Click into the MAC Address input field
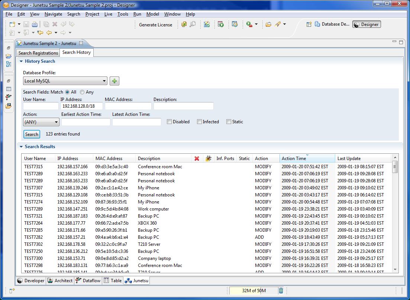The image size is (410, 300). [x=128, y=106]
